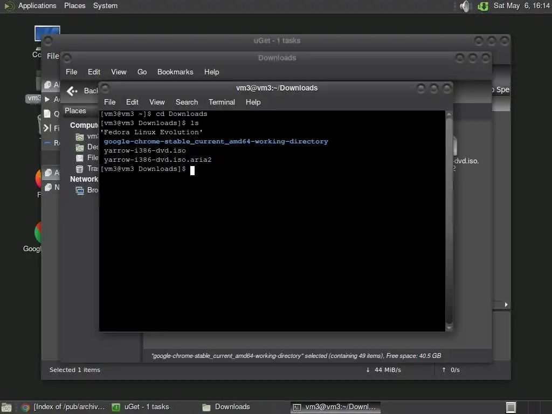Select Trash entry in file manager sidebar
Image resolution: width=552 pixels, height=414 pixels.
point(87,169)
